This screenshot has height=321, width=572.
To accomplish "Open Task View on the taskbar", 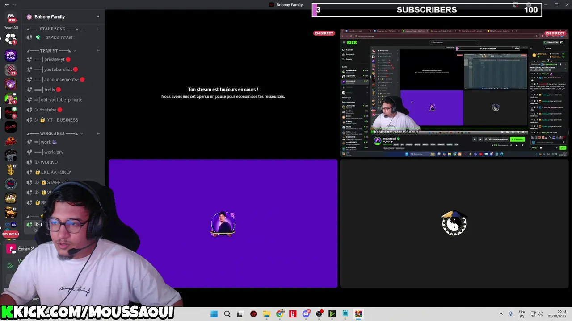I will coord(240,314).
